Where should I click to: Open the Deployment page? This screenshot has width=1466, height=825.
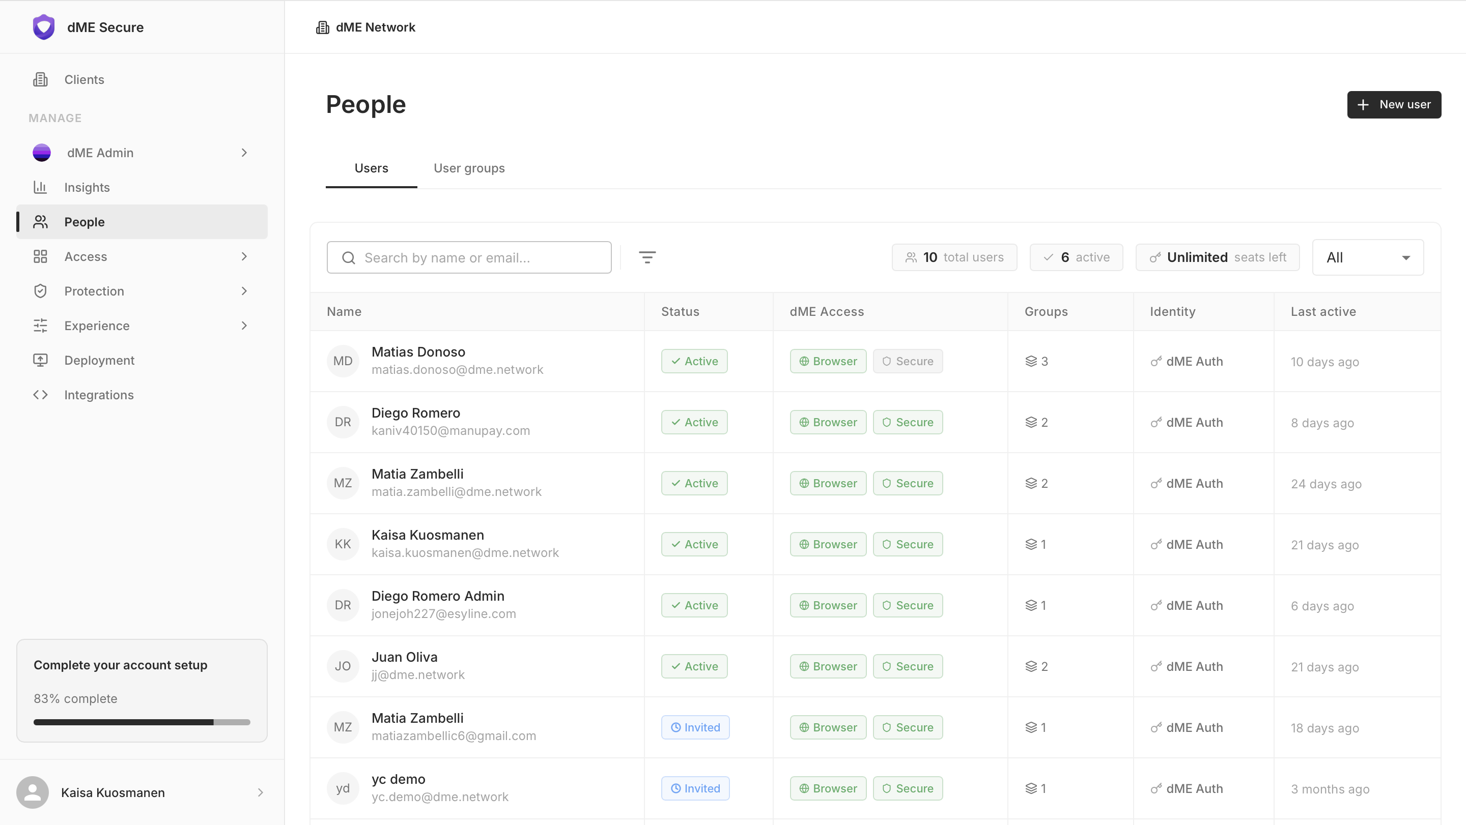click(x=99, y=360)
